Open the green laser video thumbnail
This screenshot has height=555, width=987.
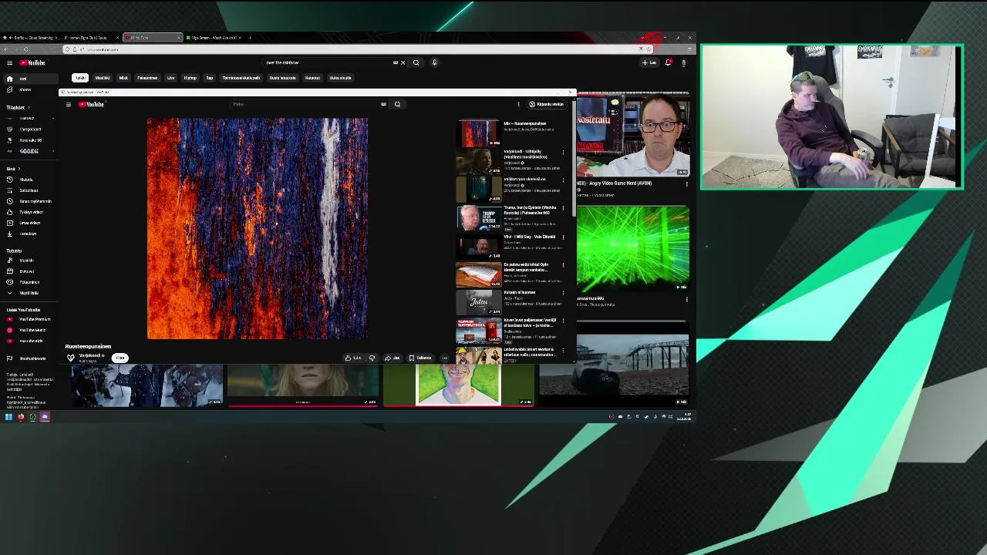(632, 248)
